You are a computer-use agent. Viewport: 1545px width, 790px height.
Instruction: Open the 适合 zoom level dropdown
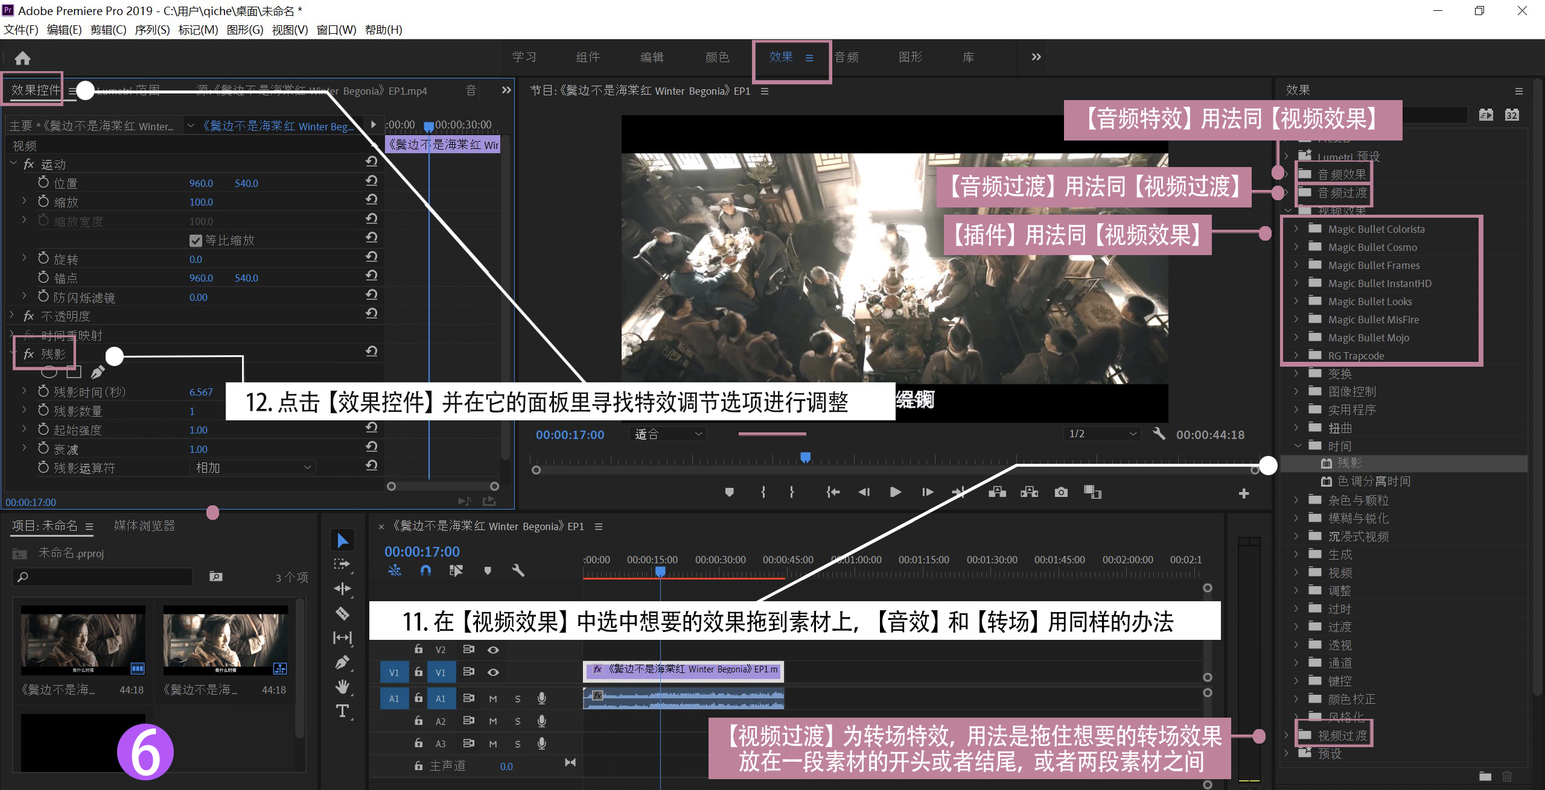point(667,434)
